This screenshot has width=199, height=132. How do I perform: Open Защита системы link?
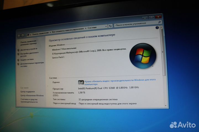pos(27,59)
